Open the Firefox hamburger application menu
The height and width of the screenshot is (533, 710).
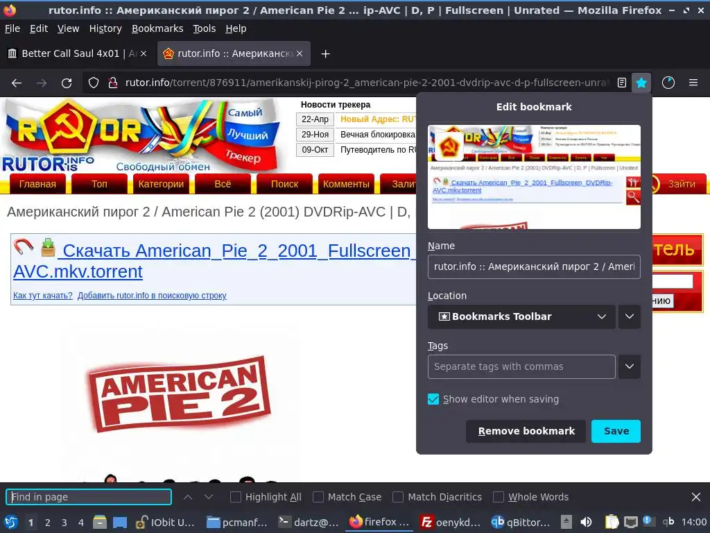click(x=693, y=83)
